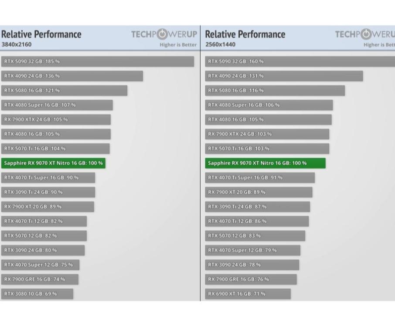The width and height of the screenshot is (395, 327).
Task: Select the RTX 5070 Ti 16 GB: 104 % bar
Action: (x=55, y=149)
